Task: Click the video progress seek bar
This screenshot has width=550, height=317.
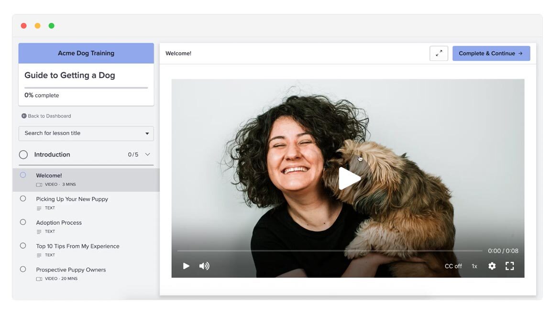Action: tap(330, 251)
